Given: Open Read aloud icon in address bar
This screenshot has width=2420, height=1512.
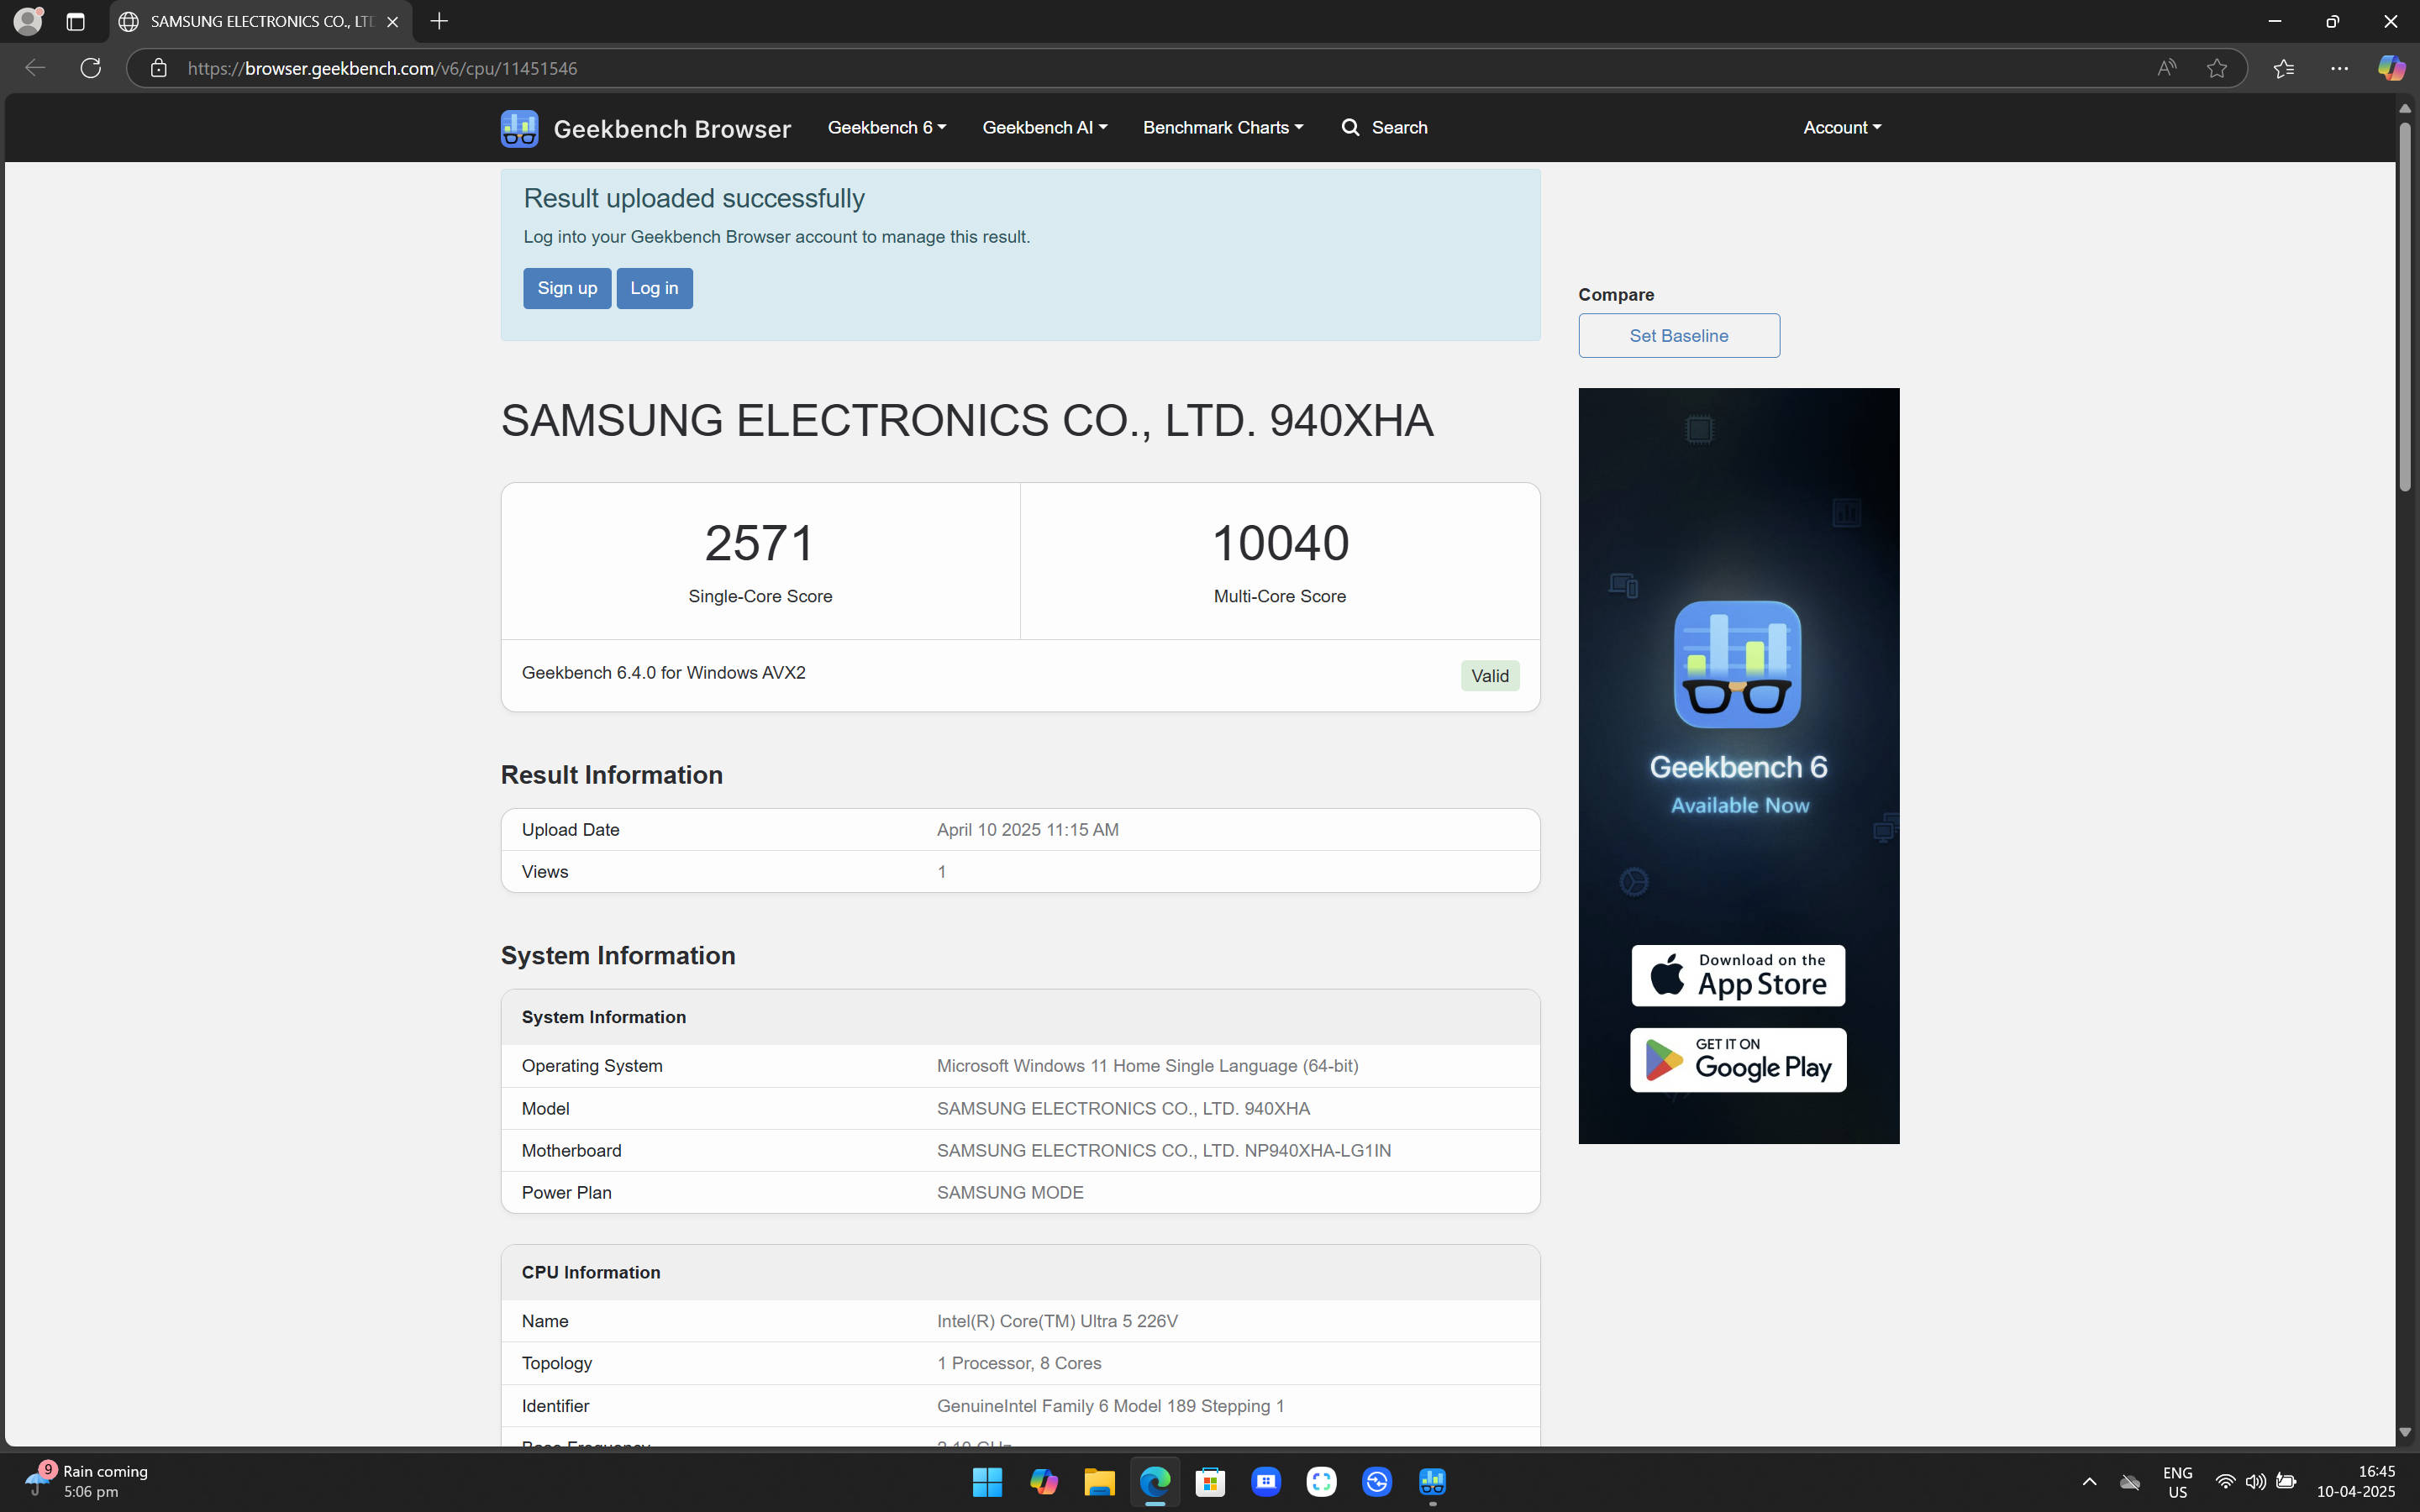Looking at the screenshot, I should (2166, 68).
